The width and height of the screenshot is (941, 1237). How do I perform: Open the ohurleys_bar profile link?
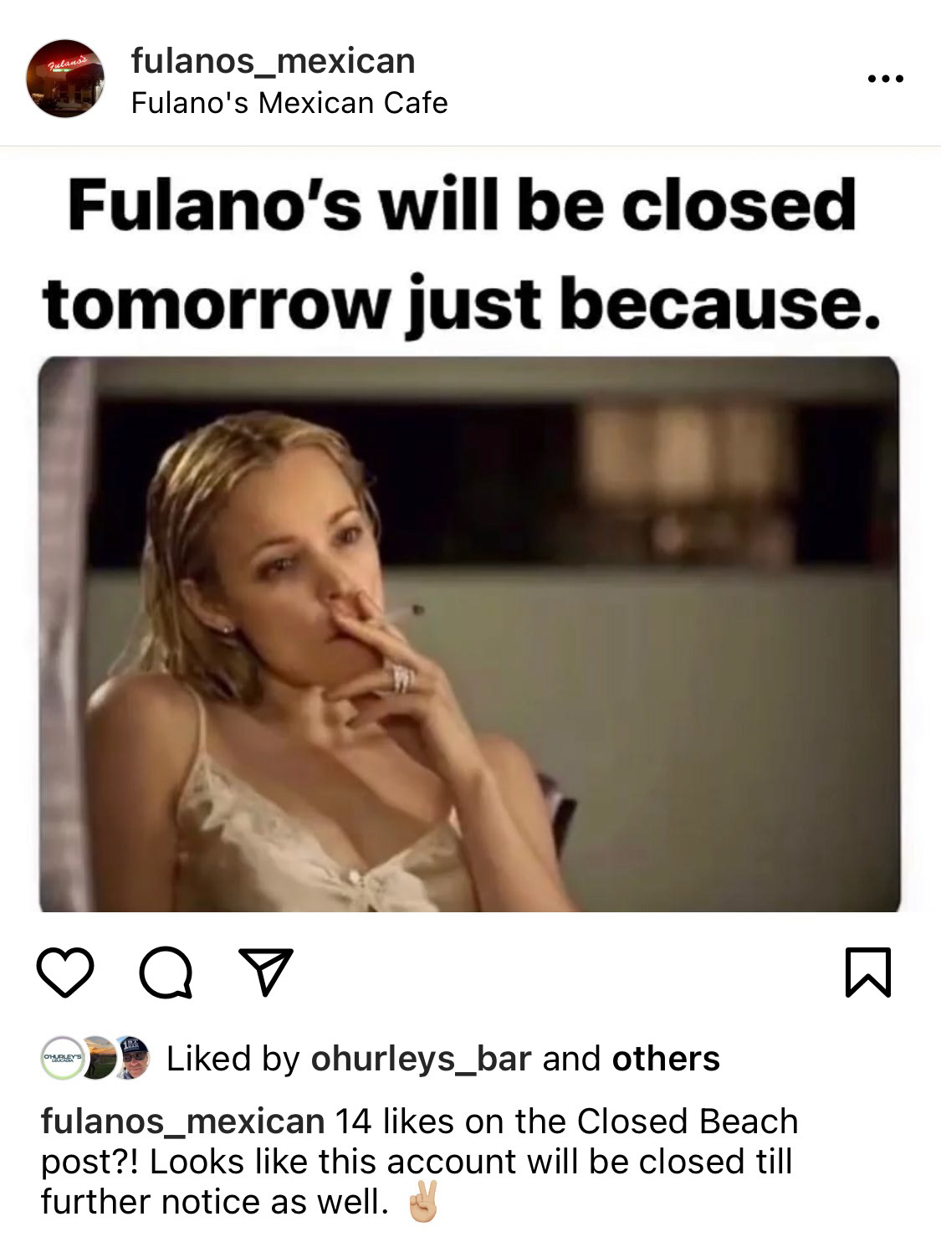point(421,1059)
